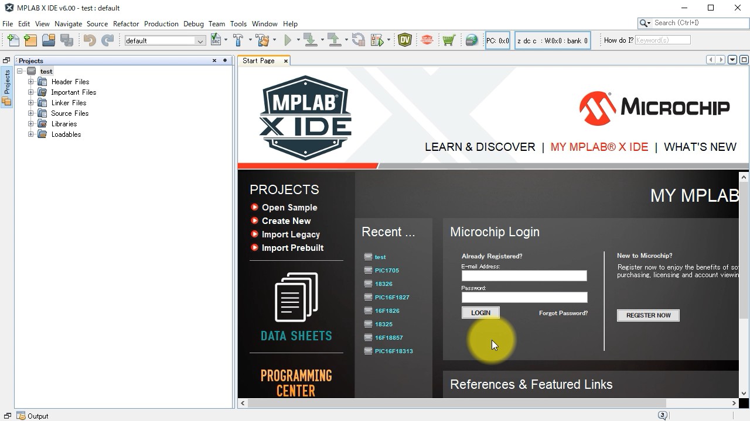Click the REGISTER NOW button
The width and height of the screenshot is (750, 421).
tap(648, 315)
